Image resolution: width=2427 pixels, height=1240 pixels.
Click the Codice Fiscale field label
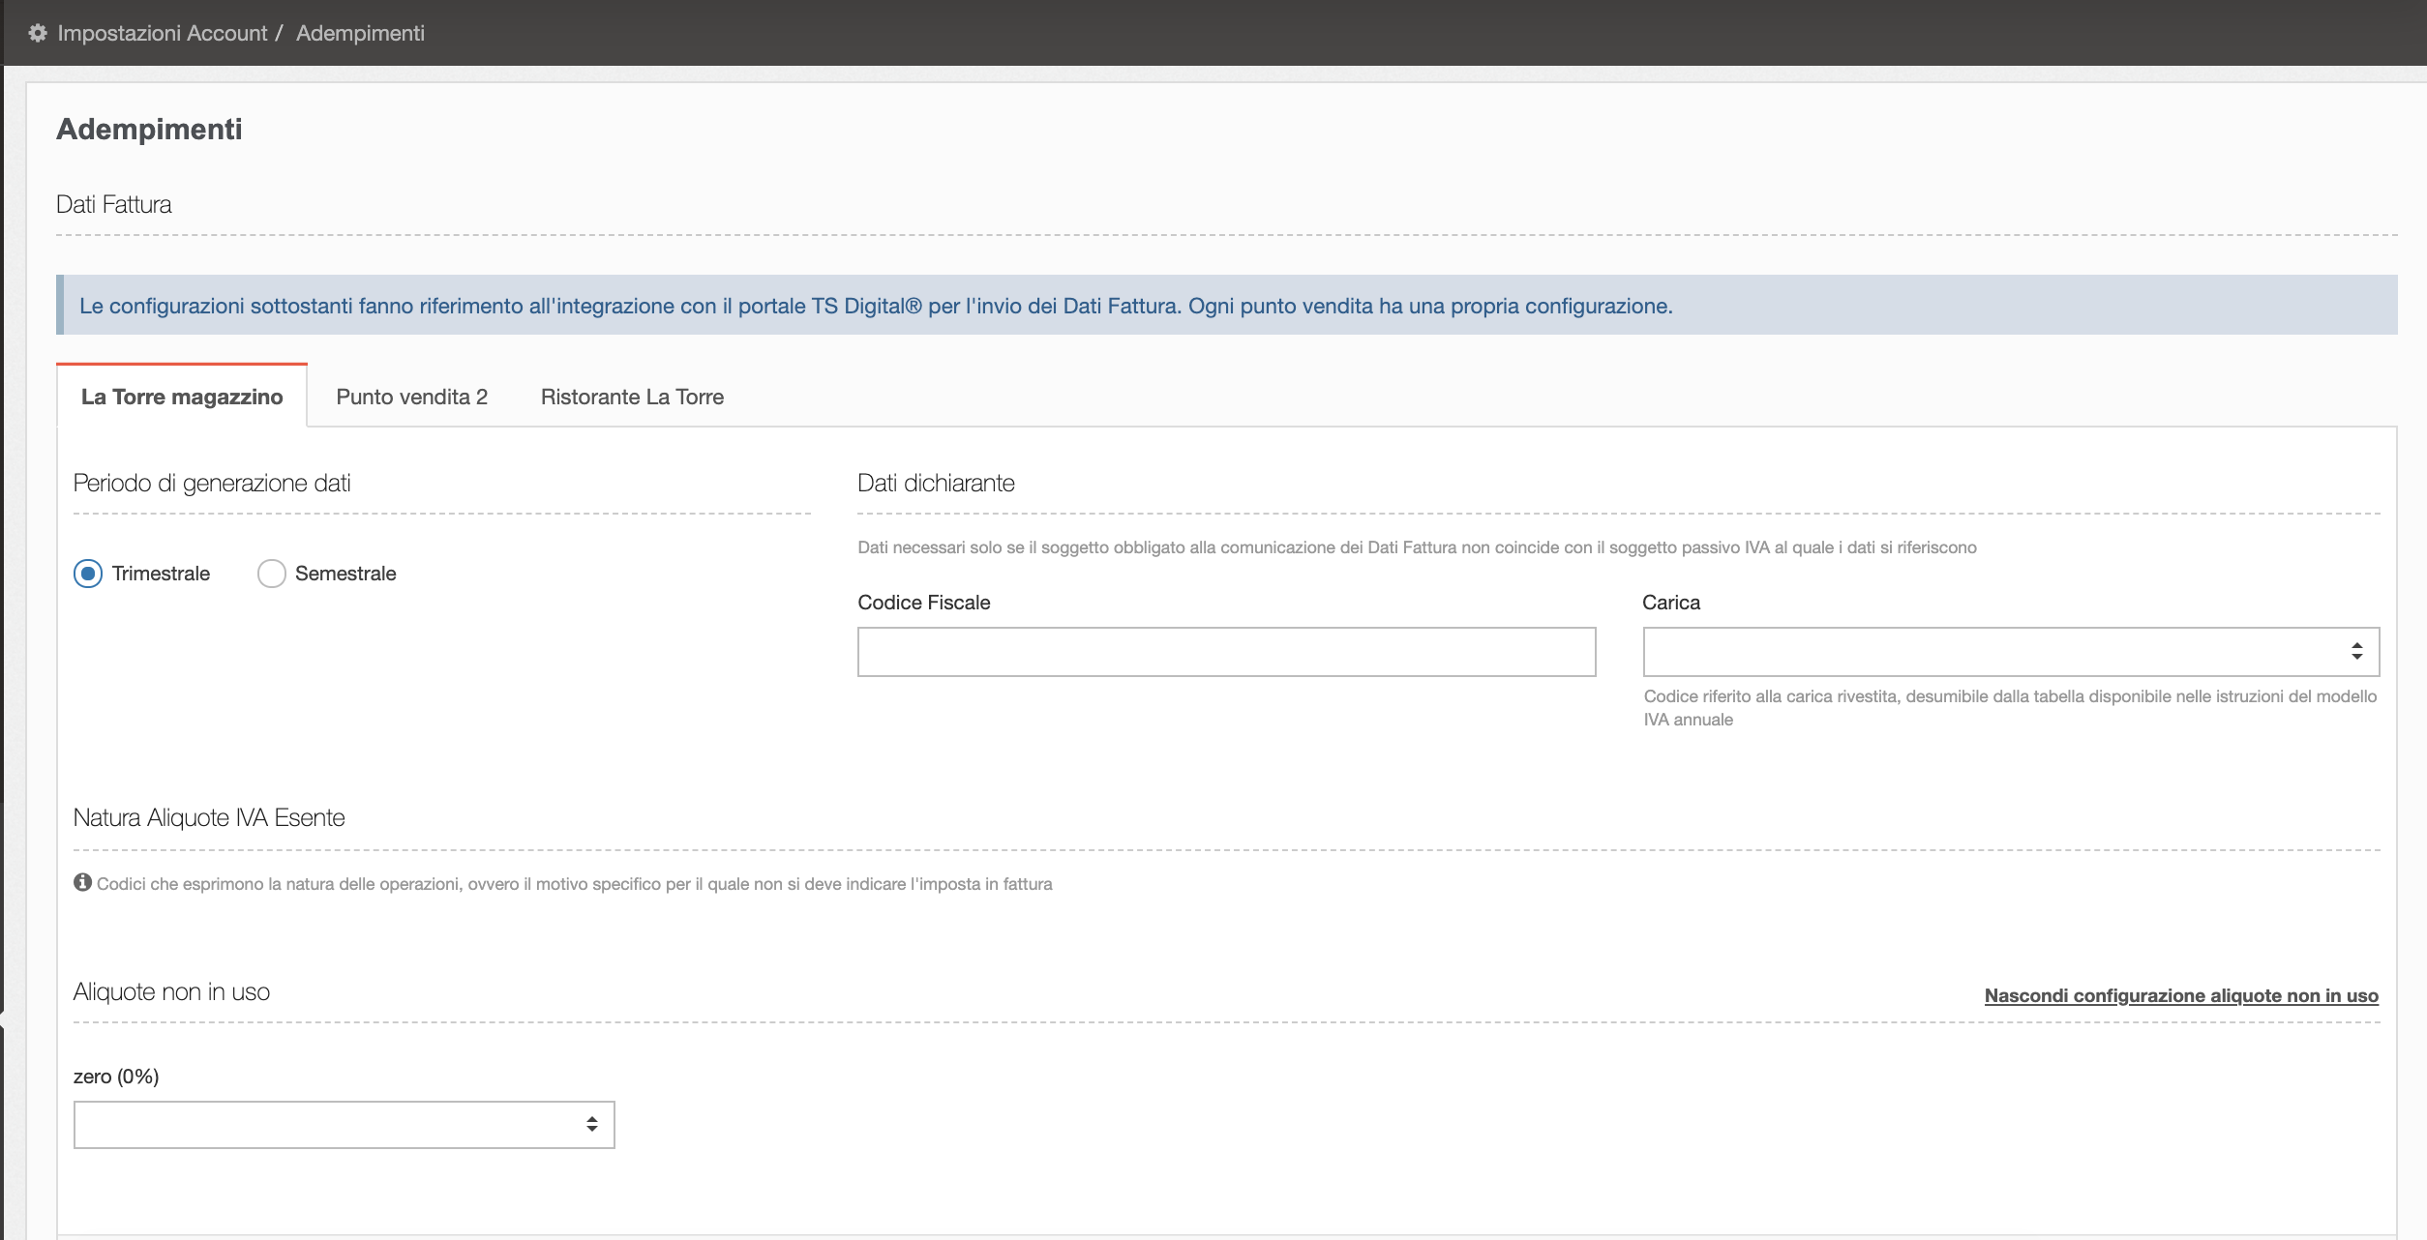923,603
